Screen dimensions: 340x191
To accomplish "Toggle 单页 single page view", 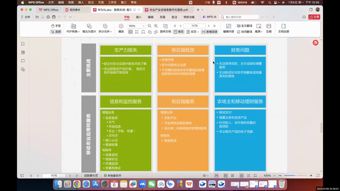I will tap(178, 32).
